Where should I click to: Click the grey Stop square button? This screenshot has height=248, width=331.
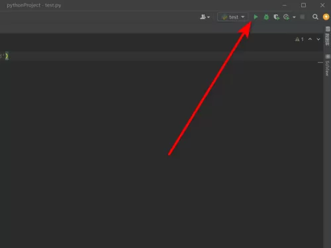pyautogui.click(x=303, y=17)
